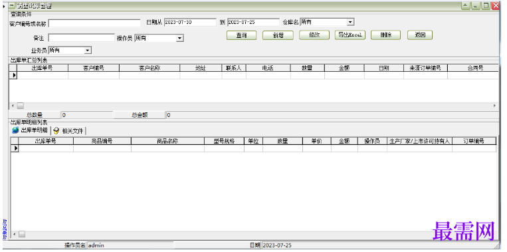Open the 仓库名 dropdown
This screenshot has width=507, height=252.
(x=350, y=22)
